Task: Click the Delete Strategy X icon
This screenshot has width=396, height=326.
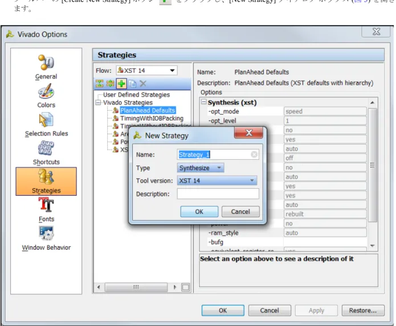Action: pyautogui.click(x=143, y=84)
